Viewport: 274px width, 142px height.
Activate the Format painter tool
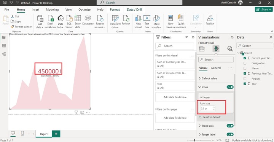21,27
